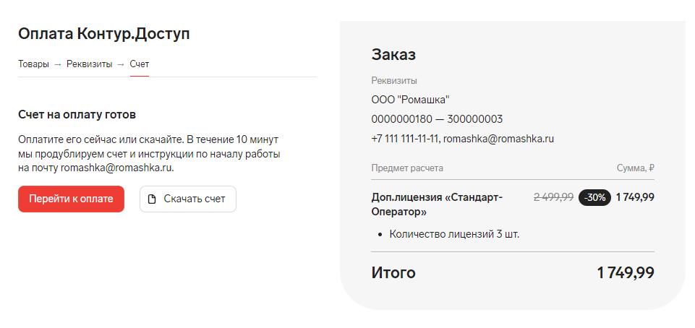Click the phone number +7 111 111-11-11
This screenshot has width=695, height=328.
405,139
